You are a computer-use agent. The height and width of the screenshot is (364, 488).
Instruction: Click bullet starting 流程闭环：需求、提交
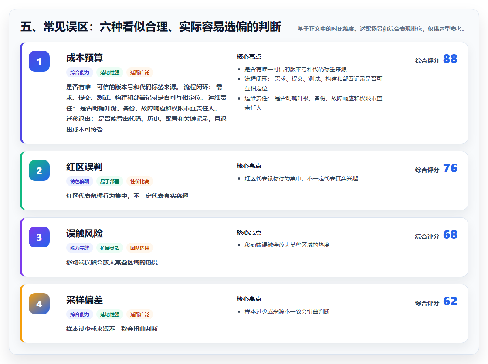click(x=313, y=83)
